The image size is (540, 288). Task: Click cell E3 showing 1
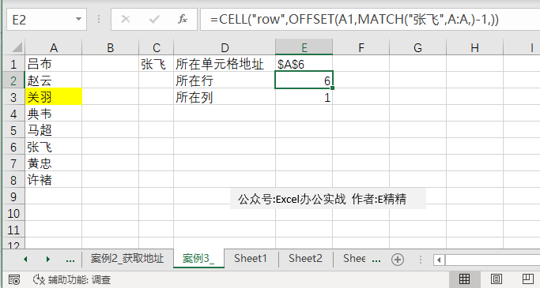[x=304, y=97]
